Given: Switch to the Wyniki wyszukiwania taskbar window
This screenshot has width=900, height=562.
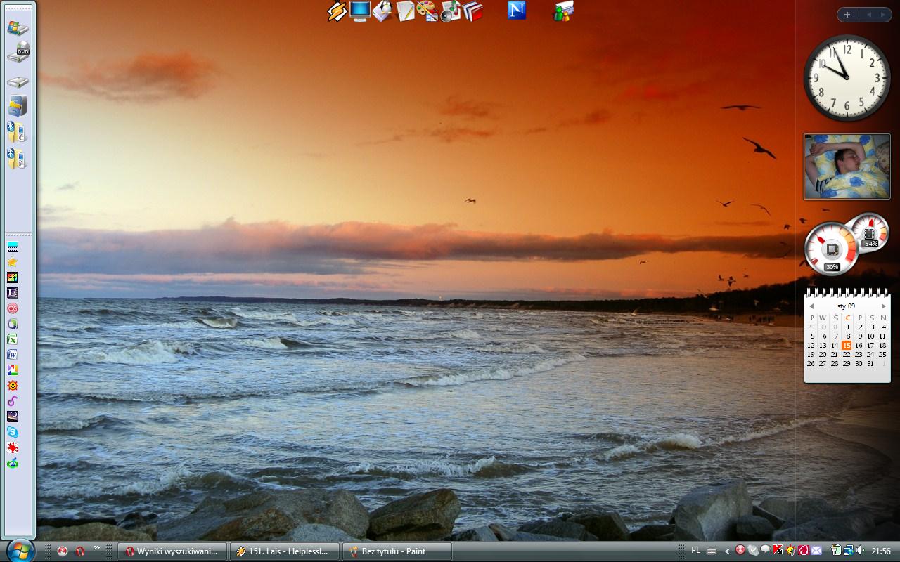Looking at the screenshot, I should tap(172, 551).
